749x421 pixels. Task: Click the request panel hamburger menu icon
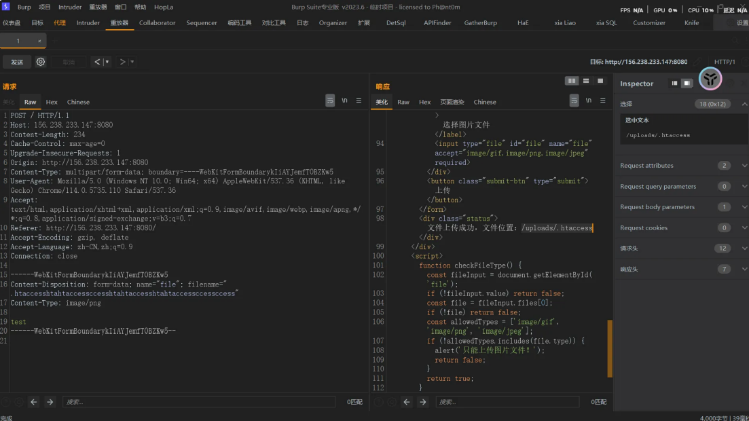tap(359, 100)
